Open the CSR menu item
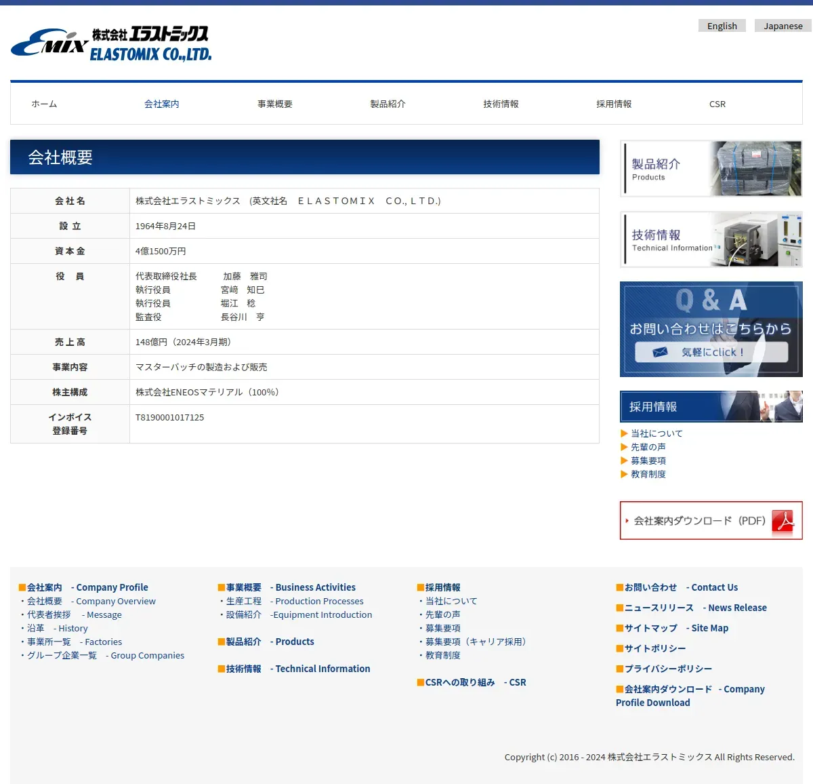 717,104
